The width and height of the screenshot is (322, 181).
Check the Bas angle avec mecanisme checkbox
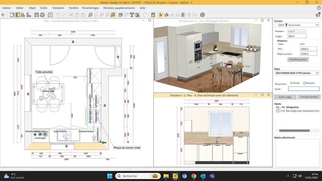(x=278, y=111)
